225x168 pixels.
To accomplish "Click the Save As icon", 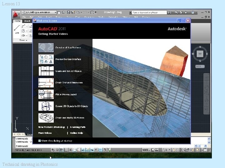I will 73,12.
